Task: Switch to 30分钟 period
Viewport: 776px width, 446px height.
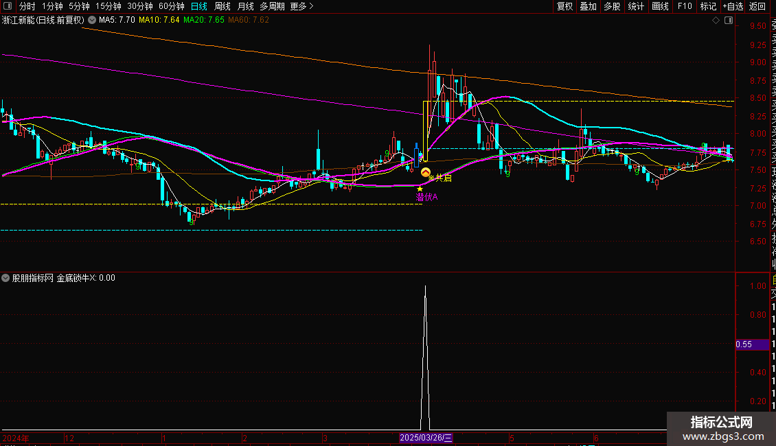Action: pyautogui.click(x=140, y=6)
